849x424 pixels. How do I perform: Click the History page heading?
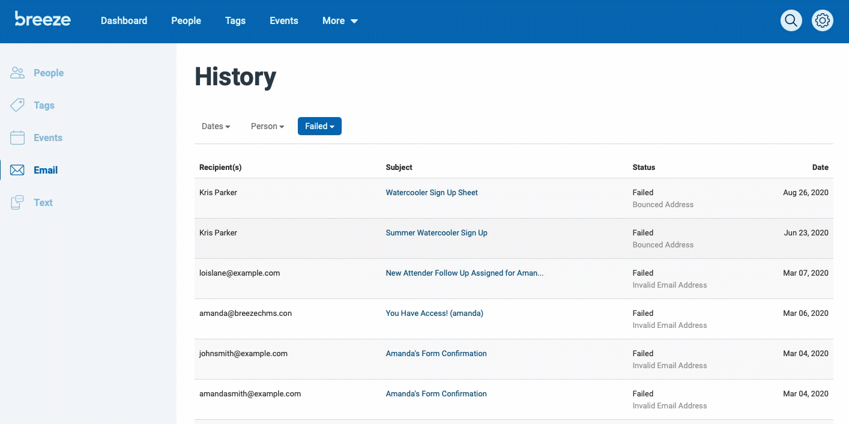coord(235,77)
